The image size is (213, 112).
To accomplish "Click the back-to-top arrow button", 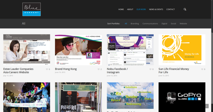I will click(x=207, y=106).
